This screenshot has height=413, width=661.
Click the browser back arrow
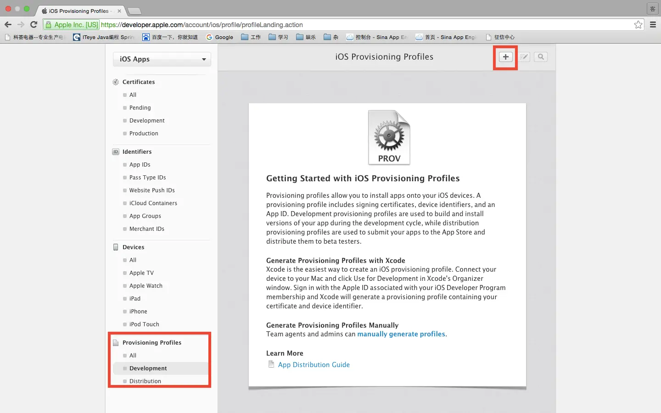coord(8,25)
